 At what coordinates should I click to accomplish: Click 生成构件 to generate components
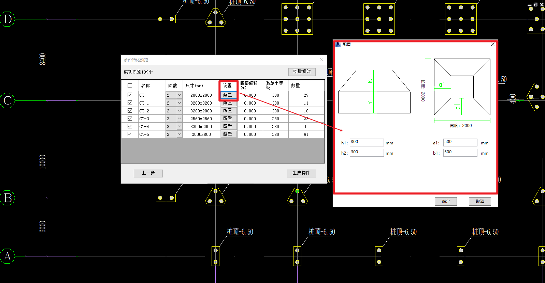pos(301,173)
